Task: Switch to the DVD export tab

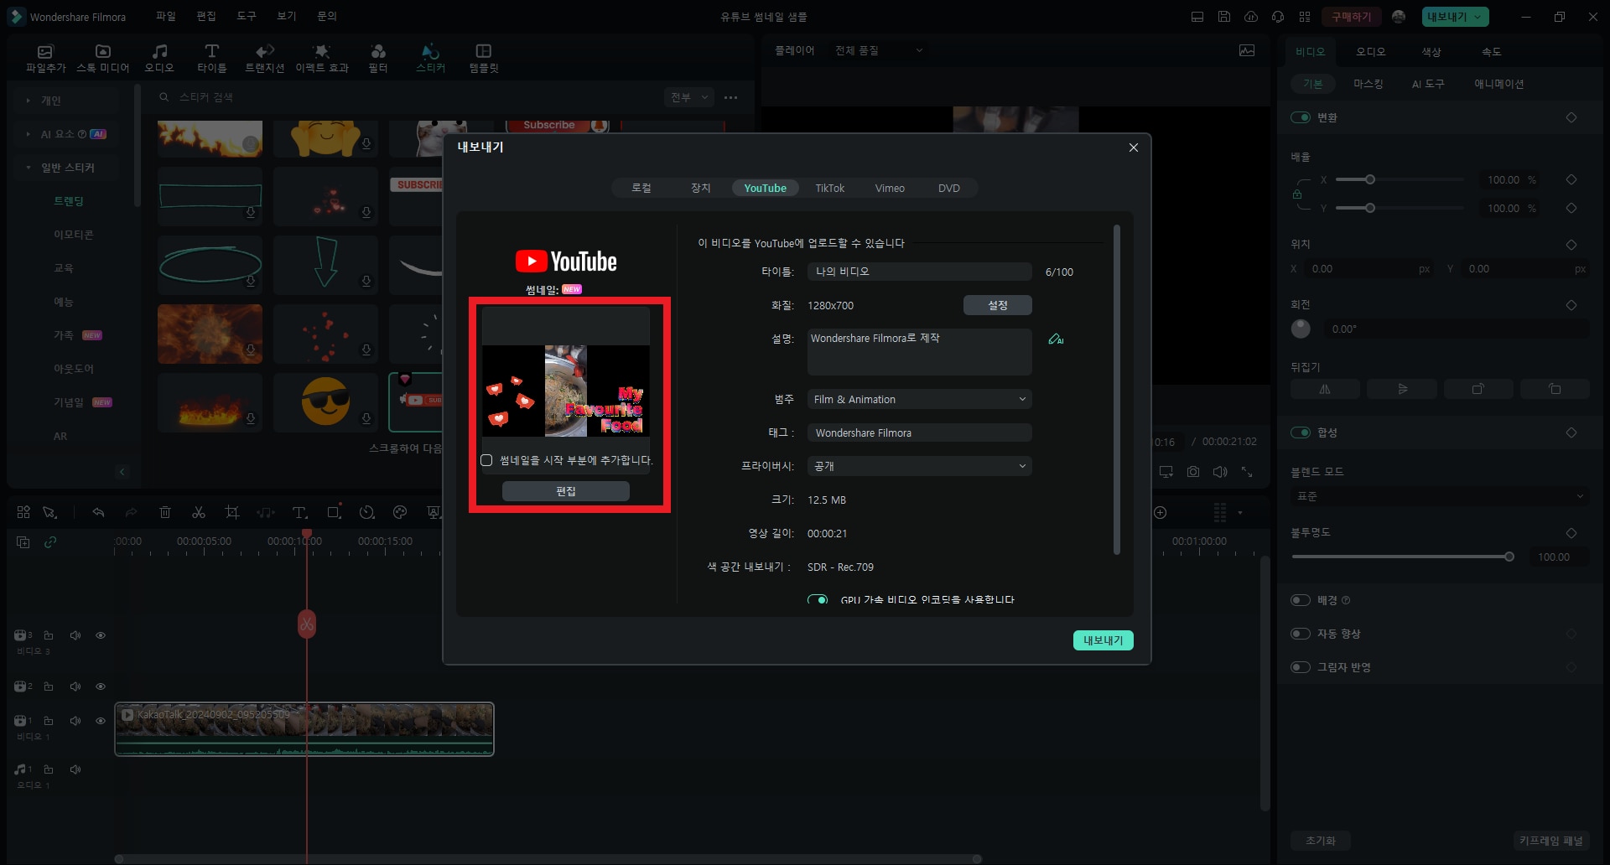Action: (948, 188)
